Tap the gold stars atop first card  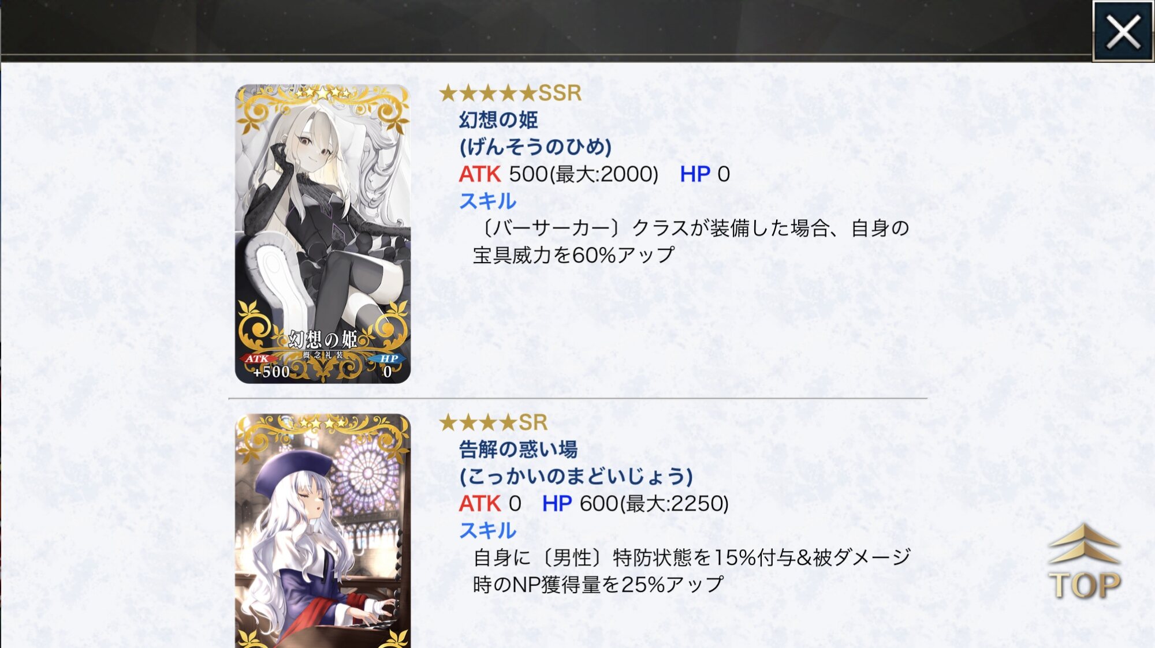point(323,92)
